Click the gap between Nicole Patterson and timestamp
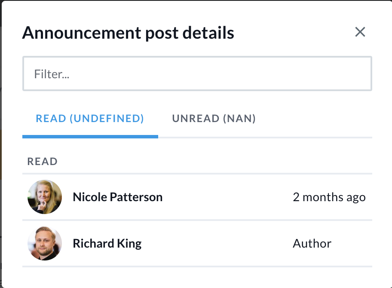Screen dimensions: 392x288 click(228, 197)
